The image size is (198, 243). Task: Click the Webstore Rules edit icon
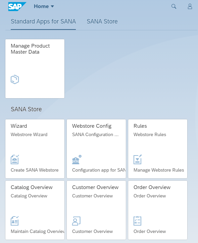click(138, 159)
